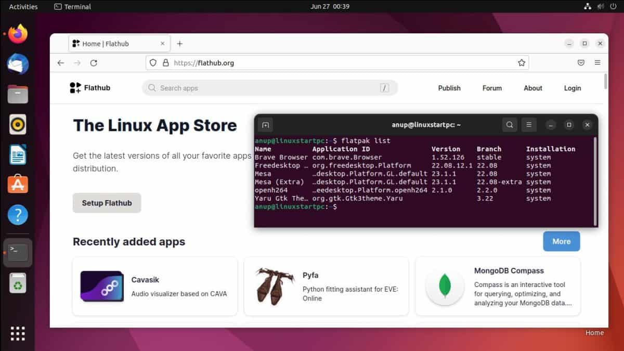Open the terminal search with the magnifier icon
This screenshot has width=624, height=351.
[509, 125]
